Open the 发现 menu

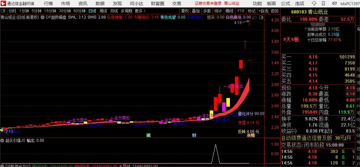(x=117, y=4)
